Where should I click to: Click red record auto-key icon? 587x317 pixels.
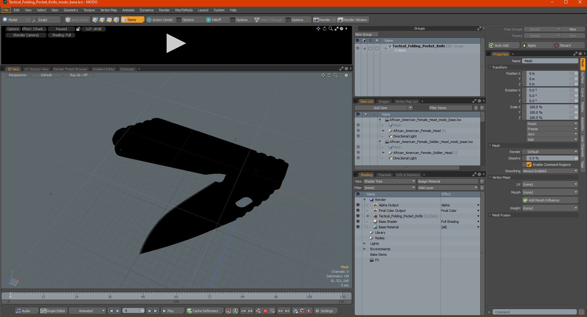(x=265, y=311)
